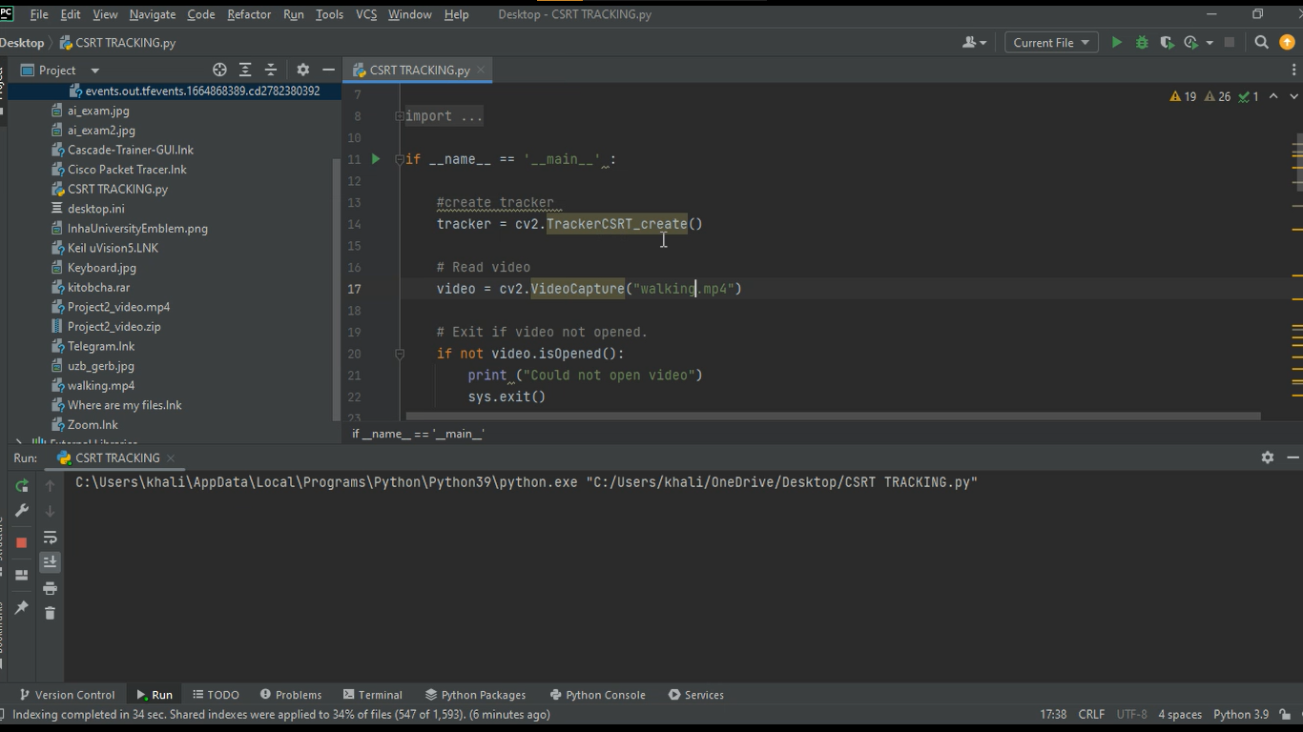Toggle Scroll to End in the console

pos(50,561)
